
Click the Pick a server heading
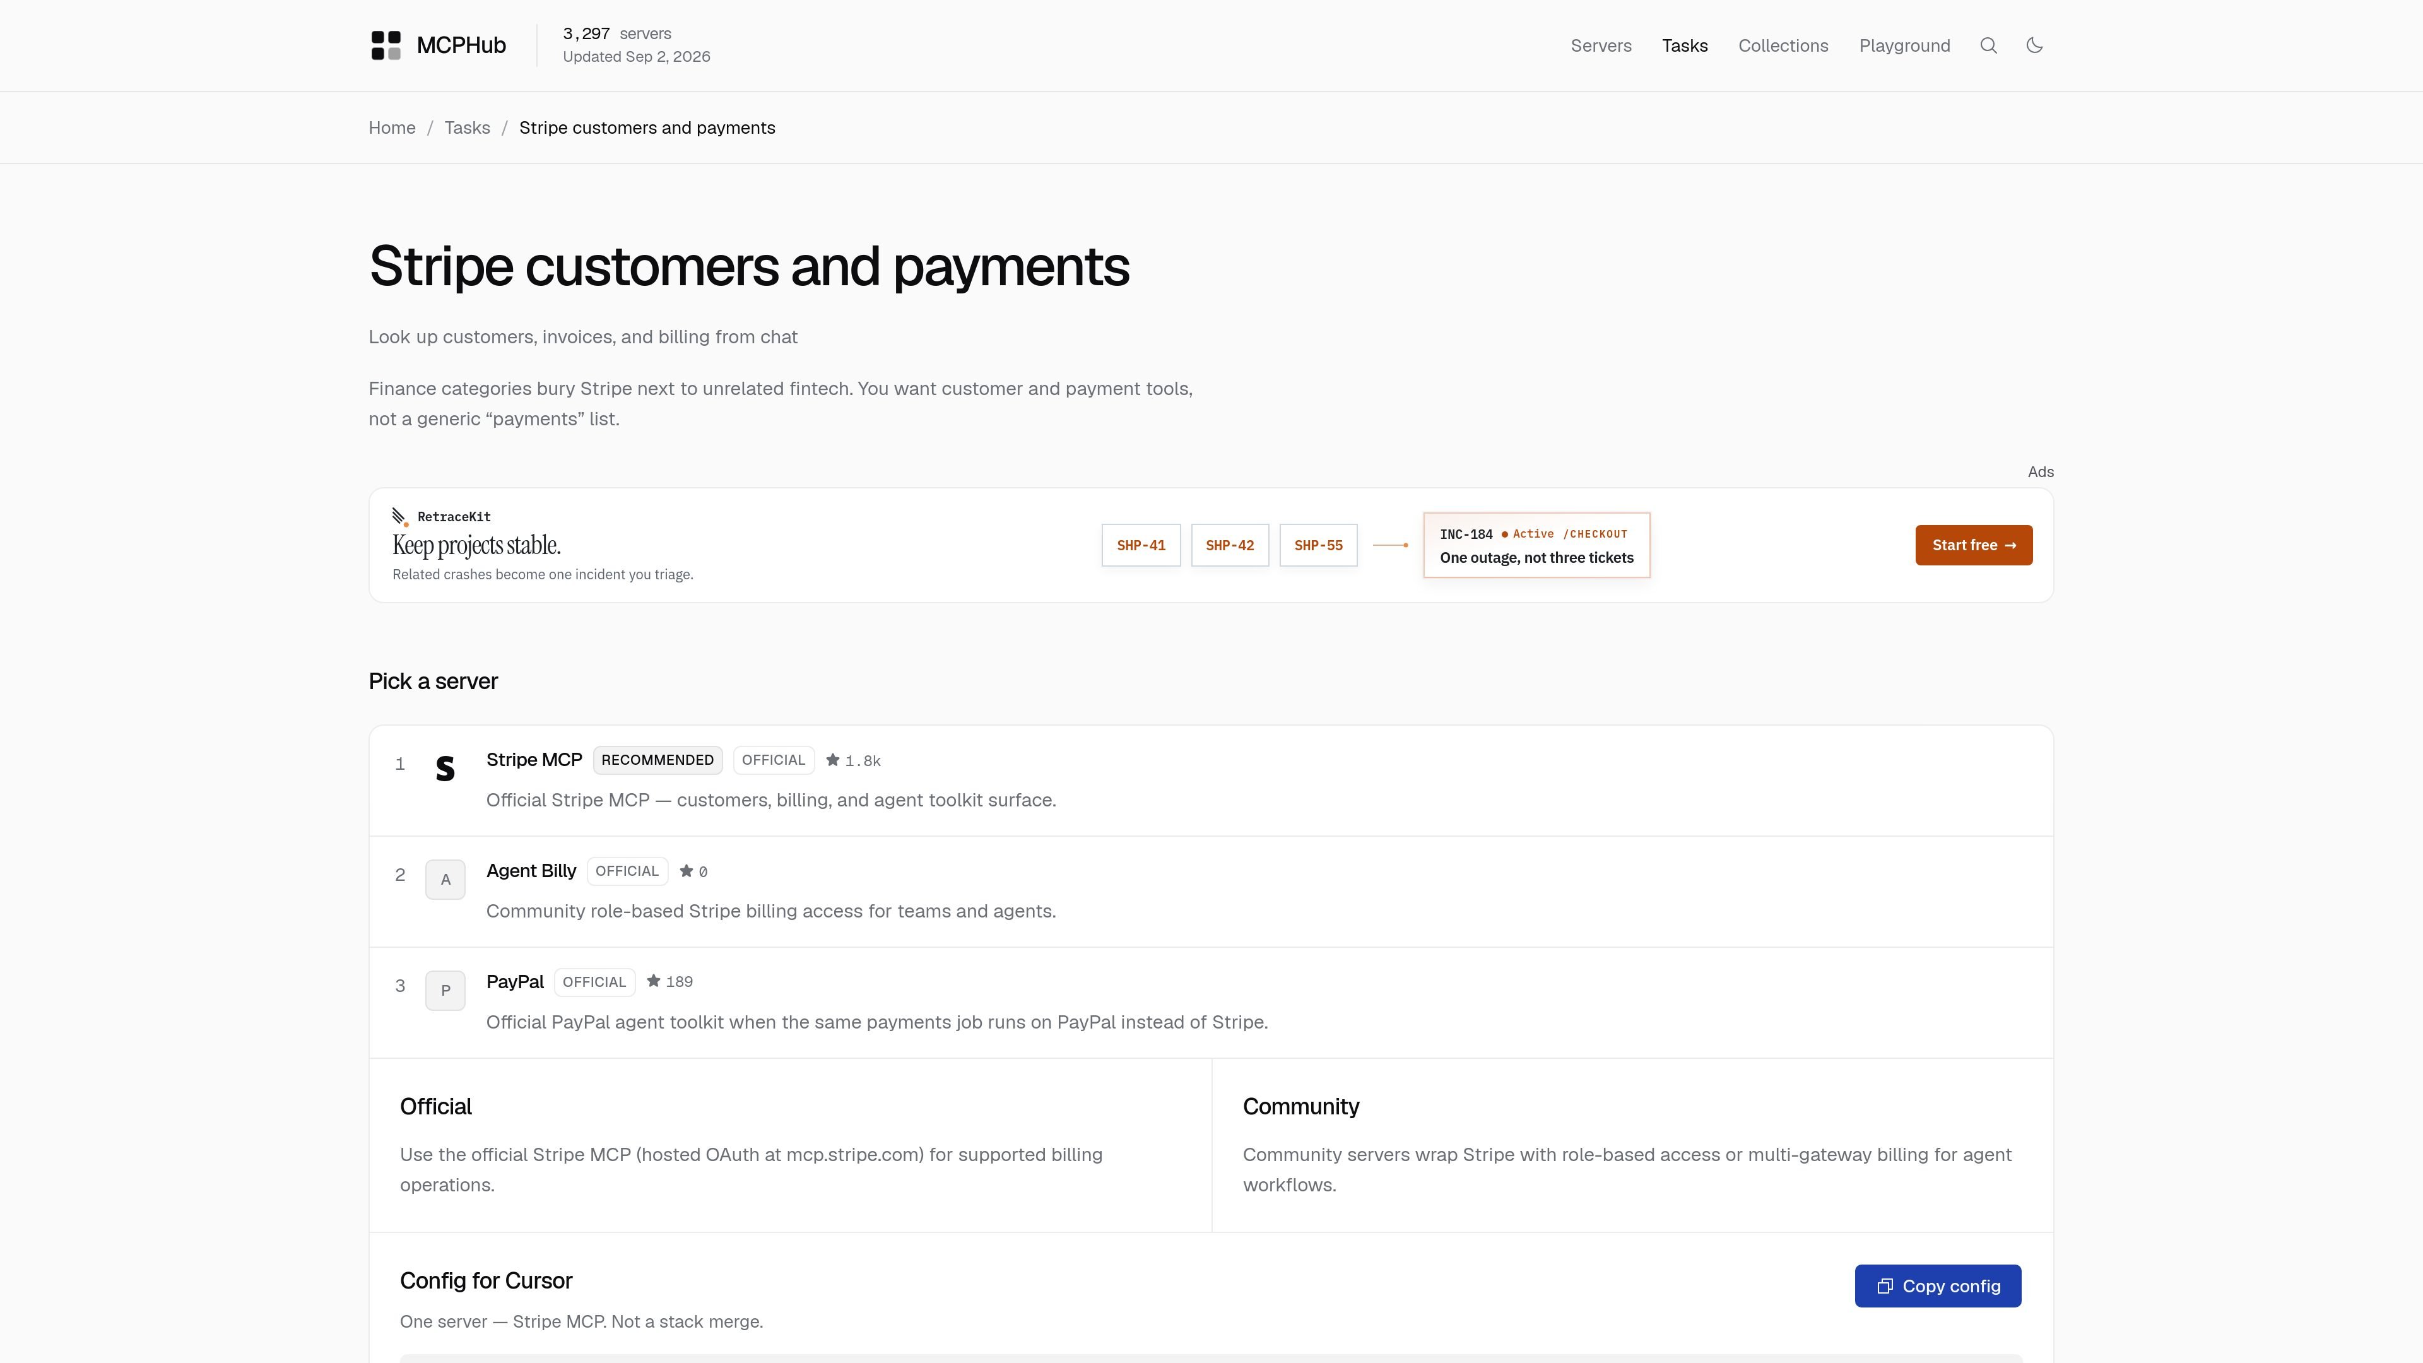(x=433, y=681)
